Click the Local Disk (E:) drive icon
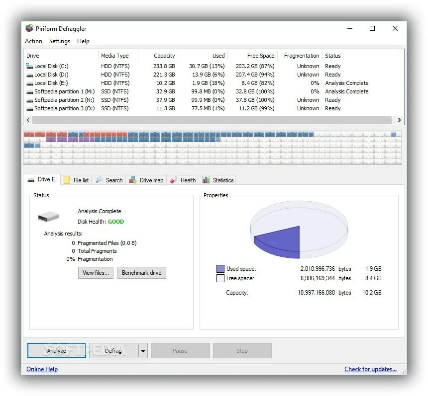This screenshot has height=396, width=428. click(29, 83)
